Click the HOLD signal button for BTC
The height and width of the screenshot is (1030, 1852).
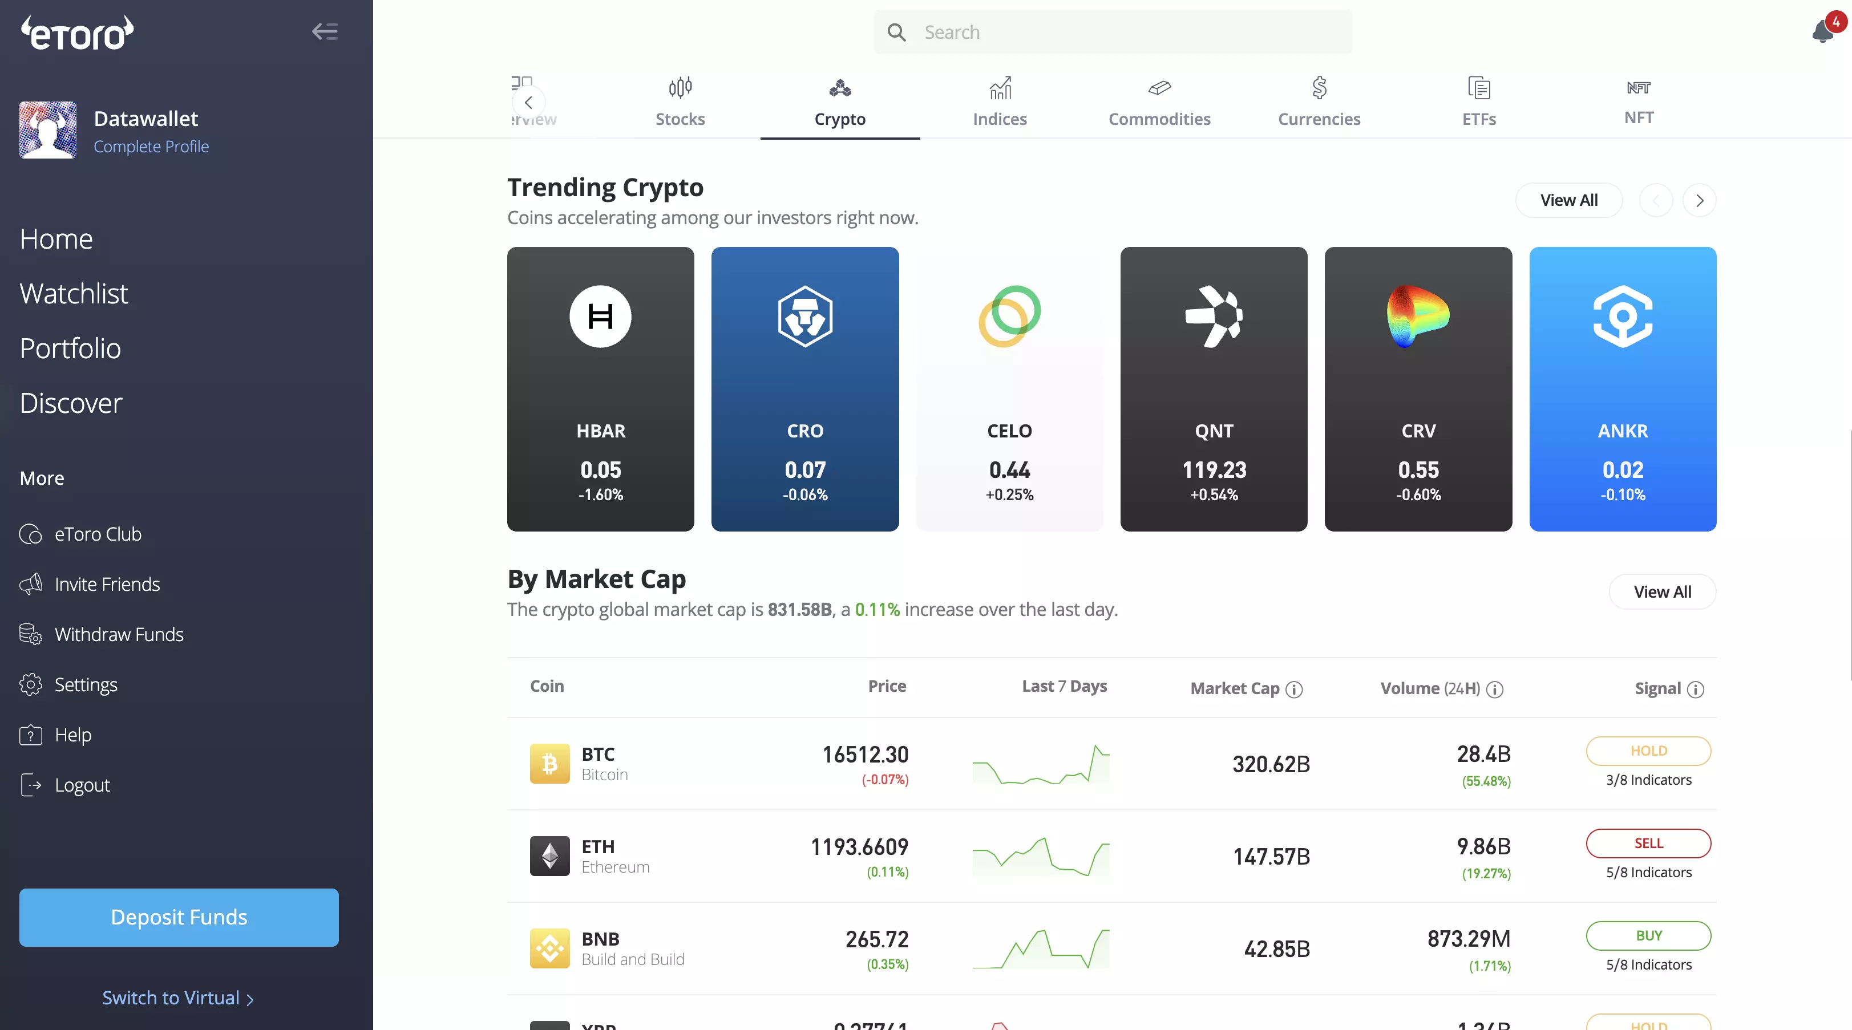[x=1648, y=751]
